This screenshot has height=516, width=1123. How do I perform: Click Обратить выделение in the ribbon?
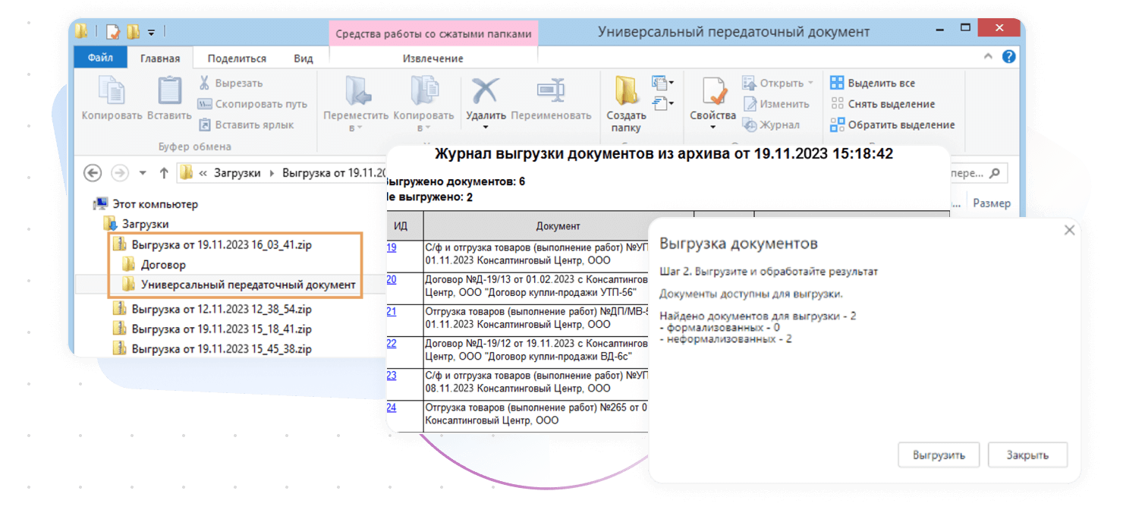pos(892,124)
